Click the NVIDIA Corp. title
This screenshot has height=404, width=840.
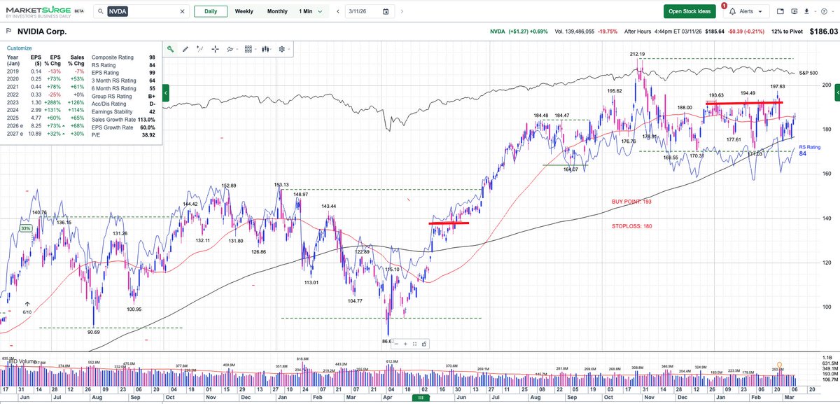(x=41, y=32)
